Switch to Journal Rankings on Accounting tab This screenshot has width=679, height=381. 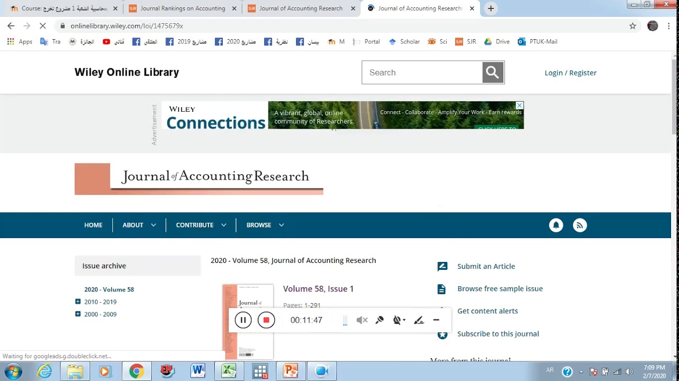point(182,8)
